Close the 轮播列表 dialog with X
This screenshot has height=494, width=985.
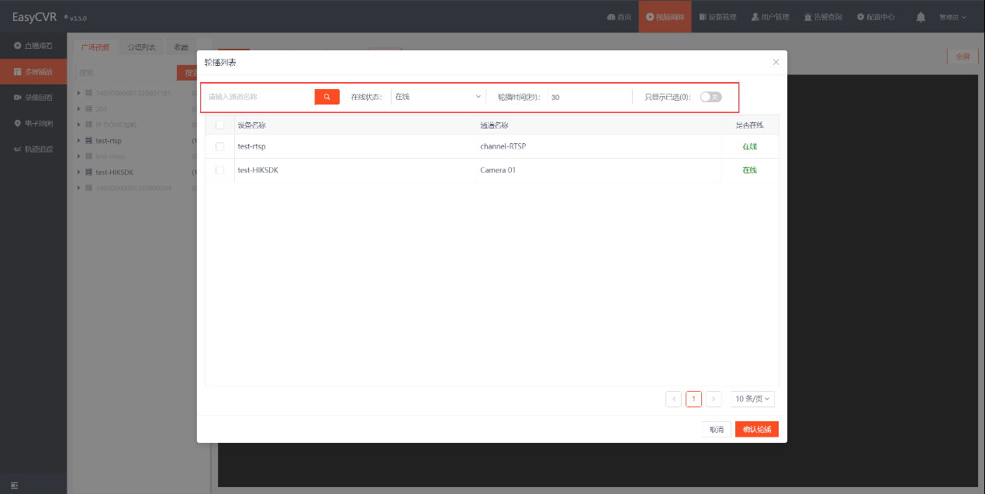pyautogui.click(x=776, y=62)
